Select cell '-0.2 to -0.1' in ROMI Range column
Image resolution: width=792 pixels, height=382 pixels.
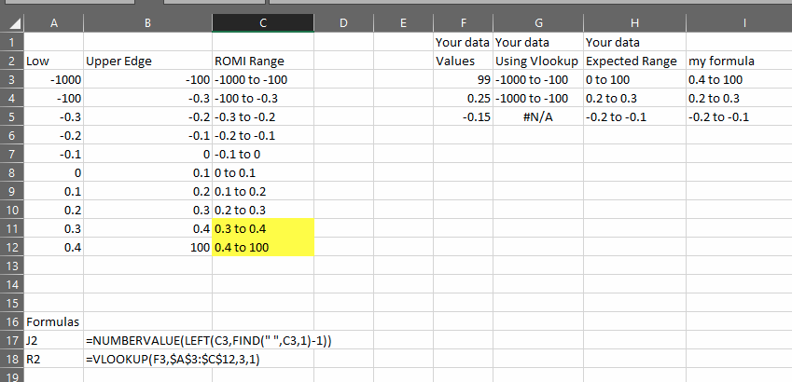click(x=263, y=136)
